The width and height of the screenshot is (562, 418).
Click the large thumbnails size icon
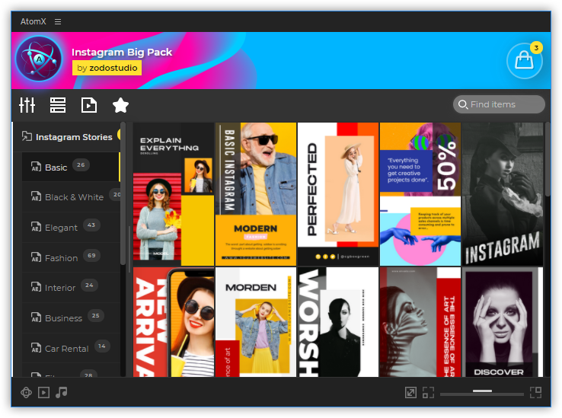[x=535, y=393]
